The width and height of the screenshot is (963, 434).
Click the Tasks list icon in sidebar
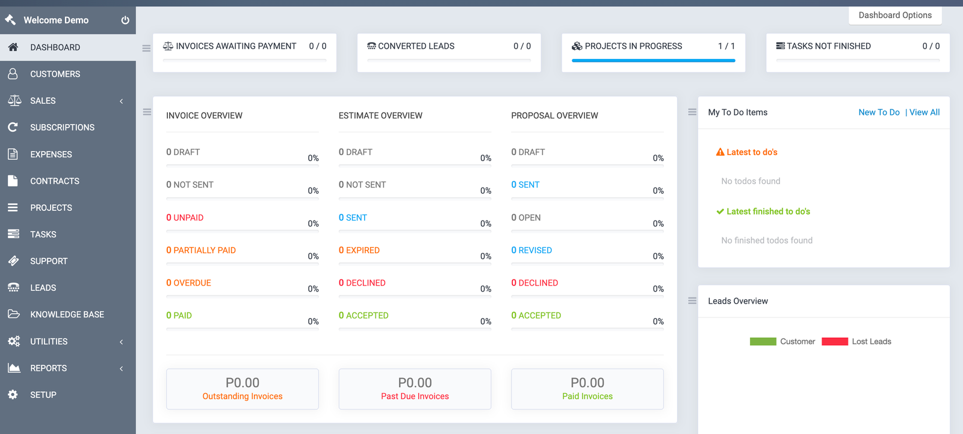tap(13, 234)
